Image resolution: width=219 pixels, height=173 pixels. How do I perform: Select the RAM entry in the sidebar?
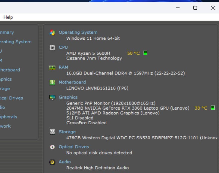(1, 60)
